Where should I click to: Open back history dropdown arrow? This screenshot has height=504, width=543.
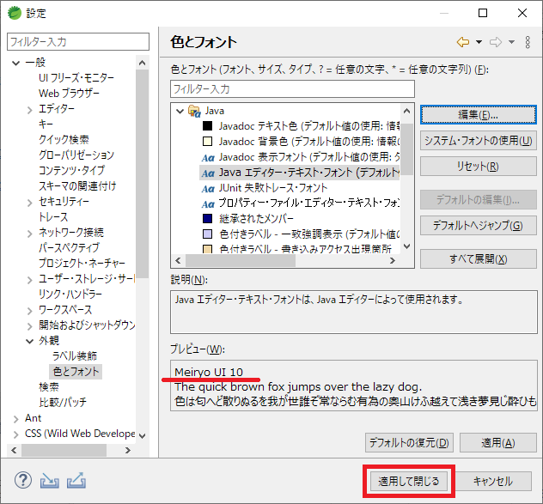click(x=479, y=42)
